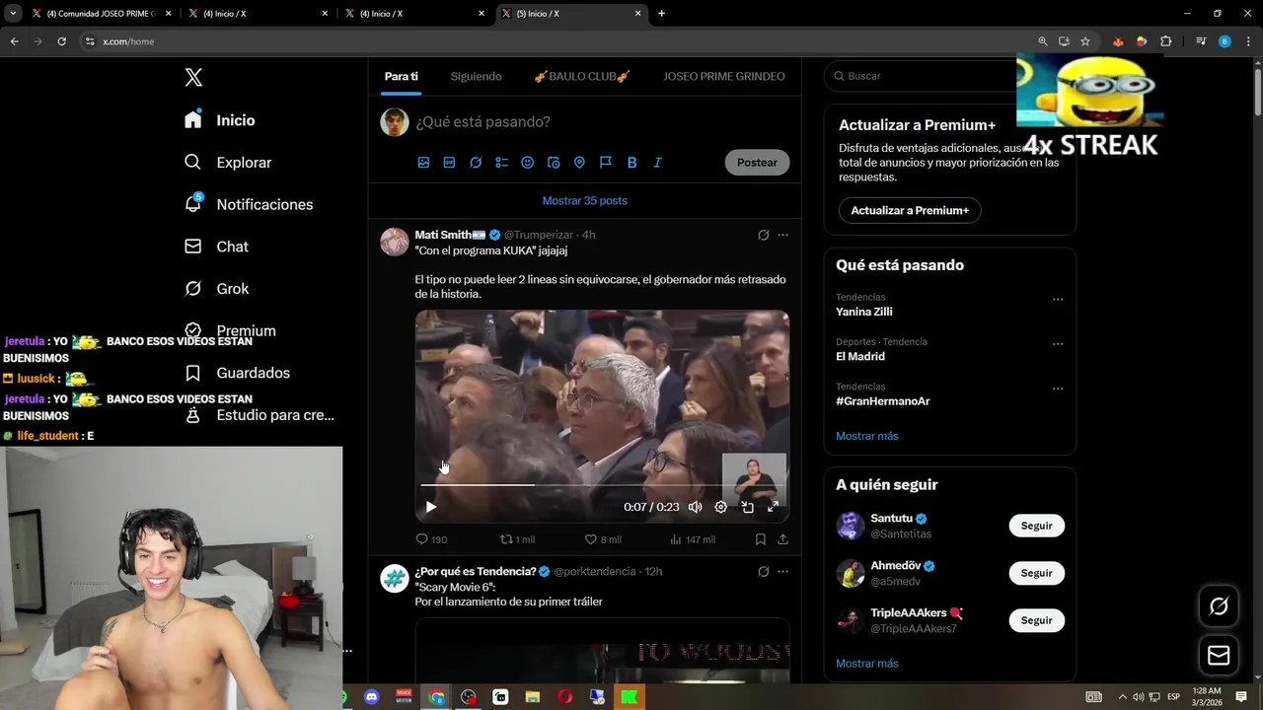
Task: Open Grok in the sidebar
Action: pos(217,289)
